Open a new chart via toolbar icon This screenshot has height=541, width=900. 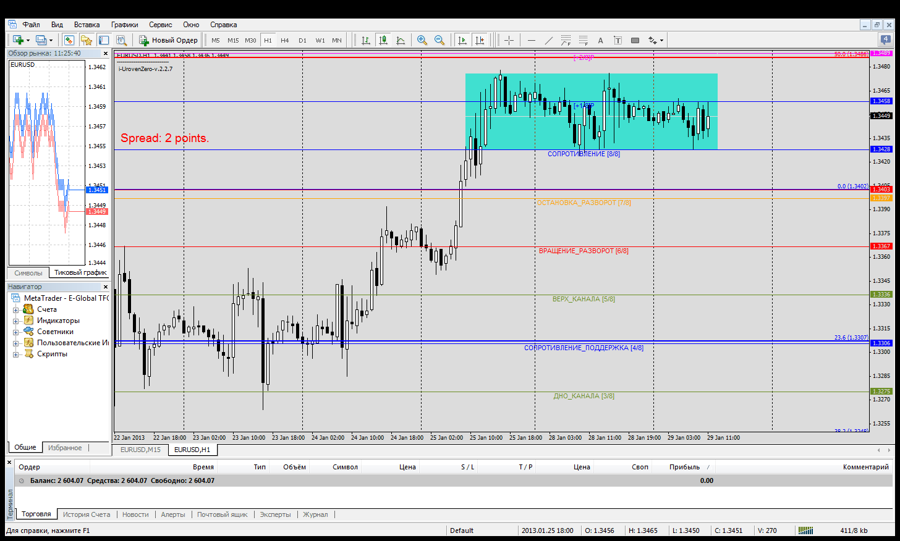(18, 40)
